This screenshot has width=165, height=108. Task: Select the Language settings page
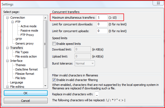[x=16, y=82]
